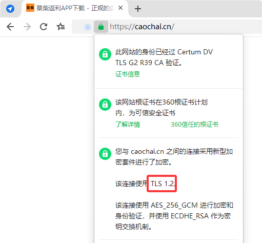
Task: Click green lock icon beside encryption notice
Action: click(105, 154)
